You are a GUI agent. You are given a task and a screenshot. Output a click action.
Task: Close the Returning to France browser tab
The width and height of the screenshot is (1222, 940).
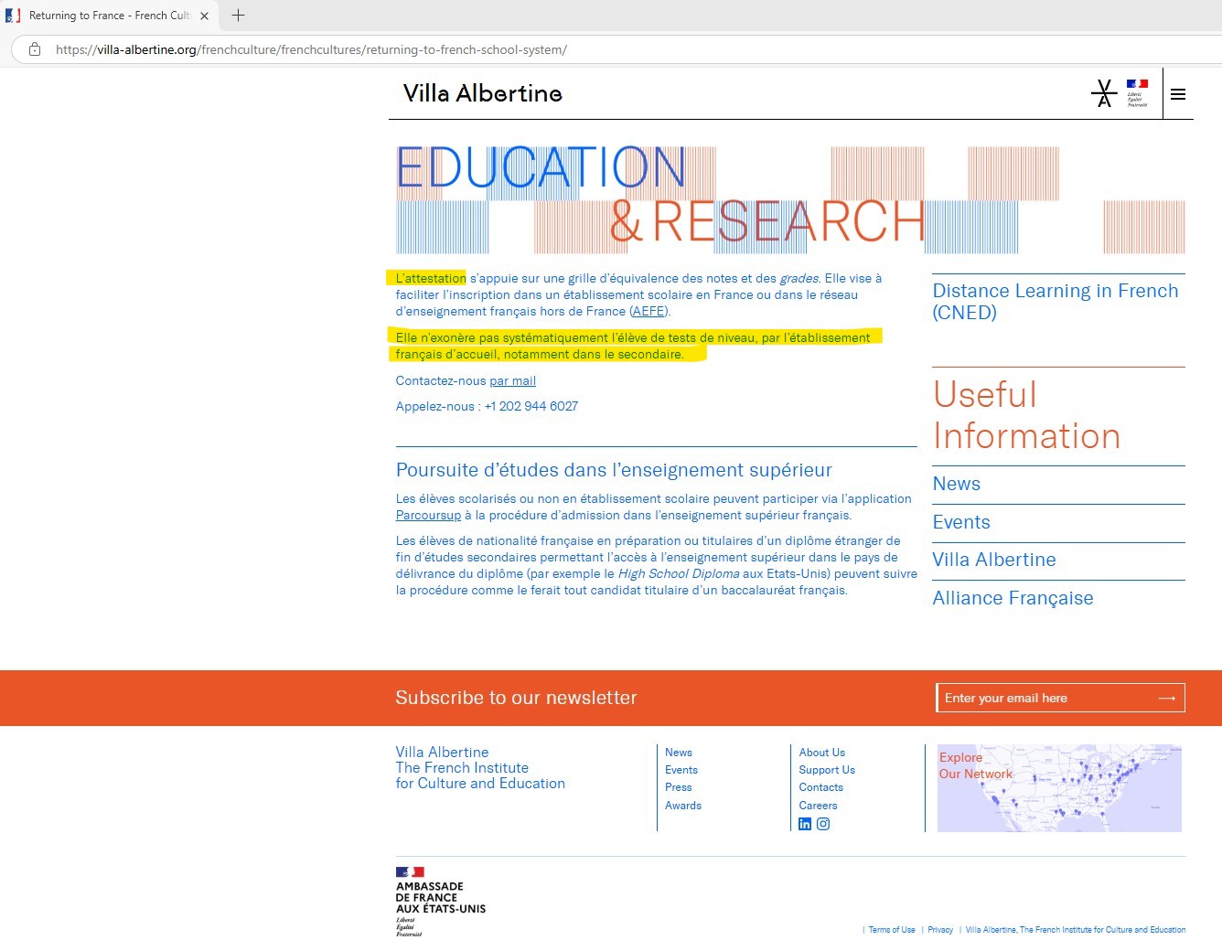pos(205,16)
